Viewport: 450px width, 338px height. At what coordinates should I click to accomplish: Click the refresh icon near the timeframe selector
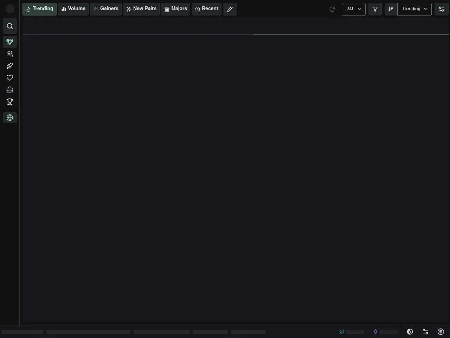pyautogui.click(x=332, y=9)
